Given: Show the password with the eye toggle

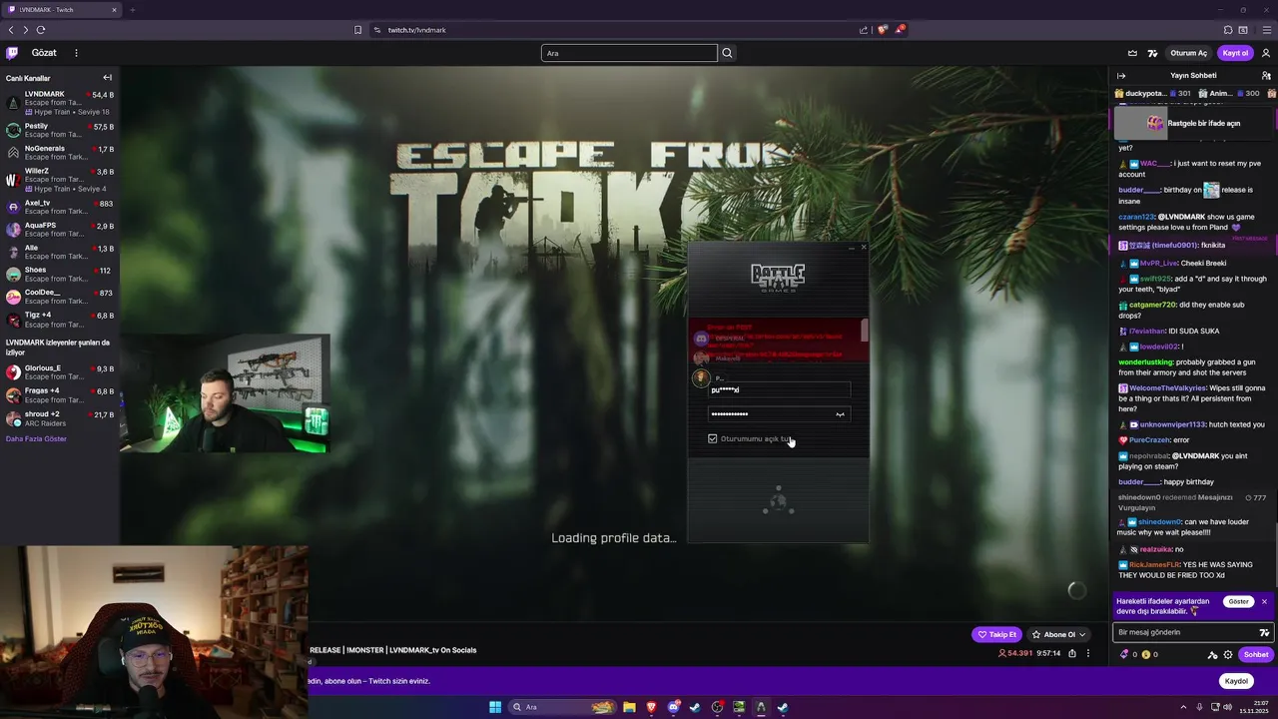Looking at the screenshot, I should pos(840,414).
